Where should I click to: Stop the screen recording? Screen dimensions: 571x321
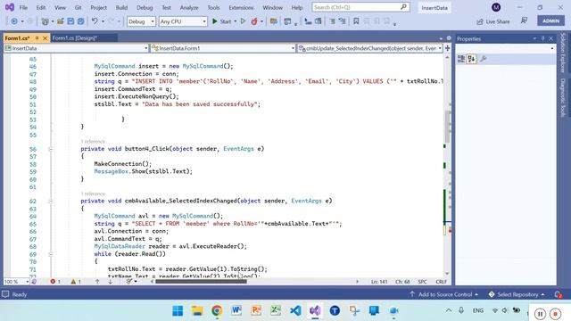click(x=555, y=313)
